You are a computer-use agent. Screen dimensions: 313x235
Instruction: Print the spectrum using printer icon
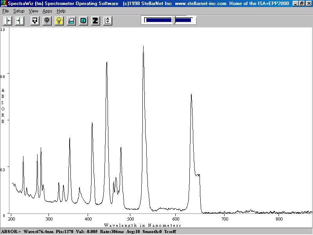pos(71,21)
